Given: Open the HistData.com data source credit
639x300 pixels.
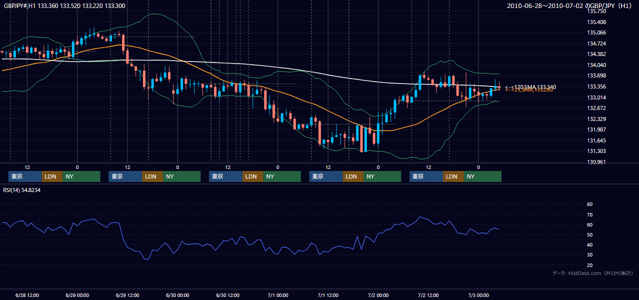Looking at the screenshot, I should point(593,273).
